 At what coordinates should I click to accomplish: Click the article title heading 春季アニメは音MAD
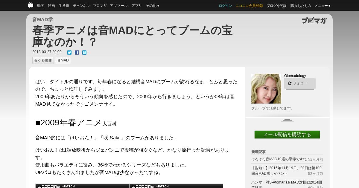[133, 36]
